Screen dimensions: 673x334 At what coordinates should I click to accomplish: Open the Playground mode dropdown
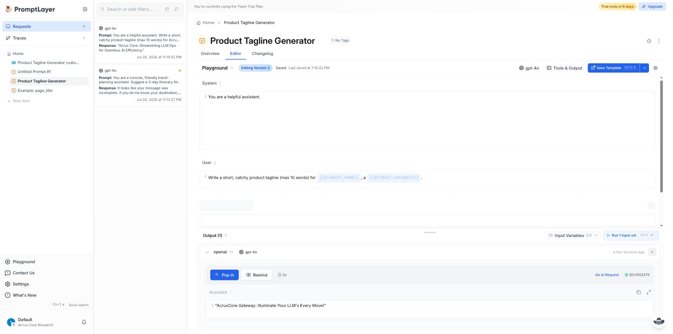[218, 68]
